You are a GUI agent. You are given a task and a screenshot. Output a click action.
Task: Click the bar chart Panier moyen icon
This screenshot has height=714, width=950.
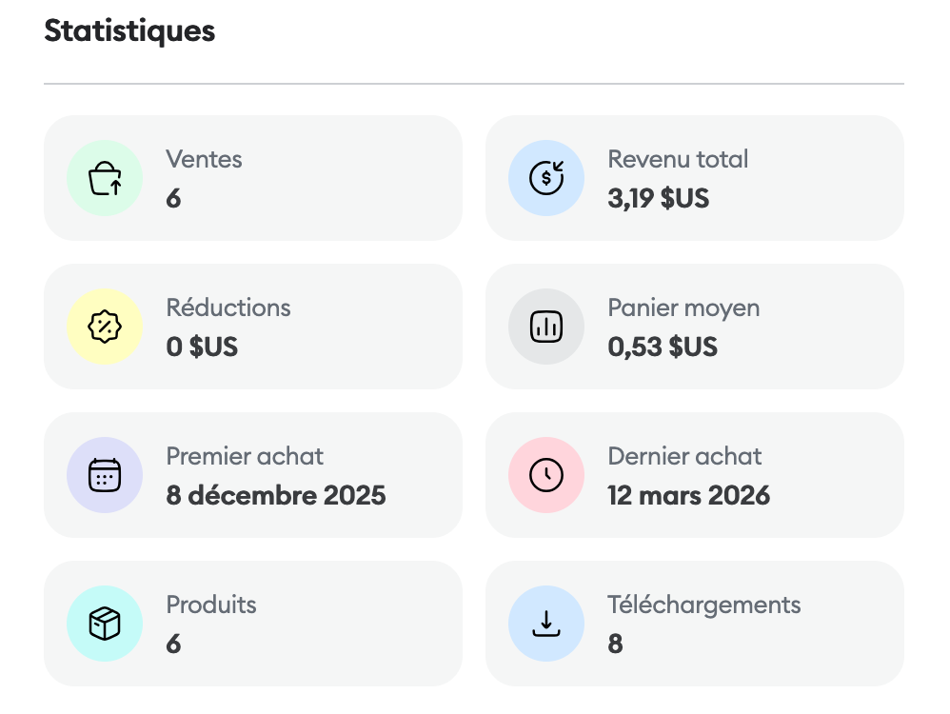(x=546, y=327)
